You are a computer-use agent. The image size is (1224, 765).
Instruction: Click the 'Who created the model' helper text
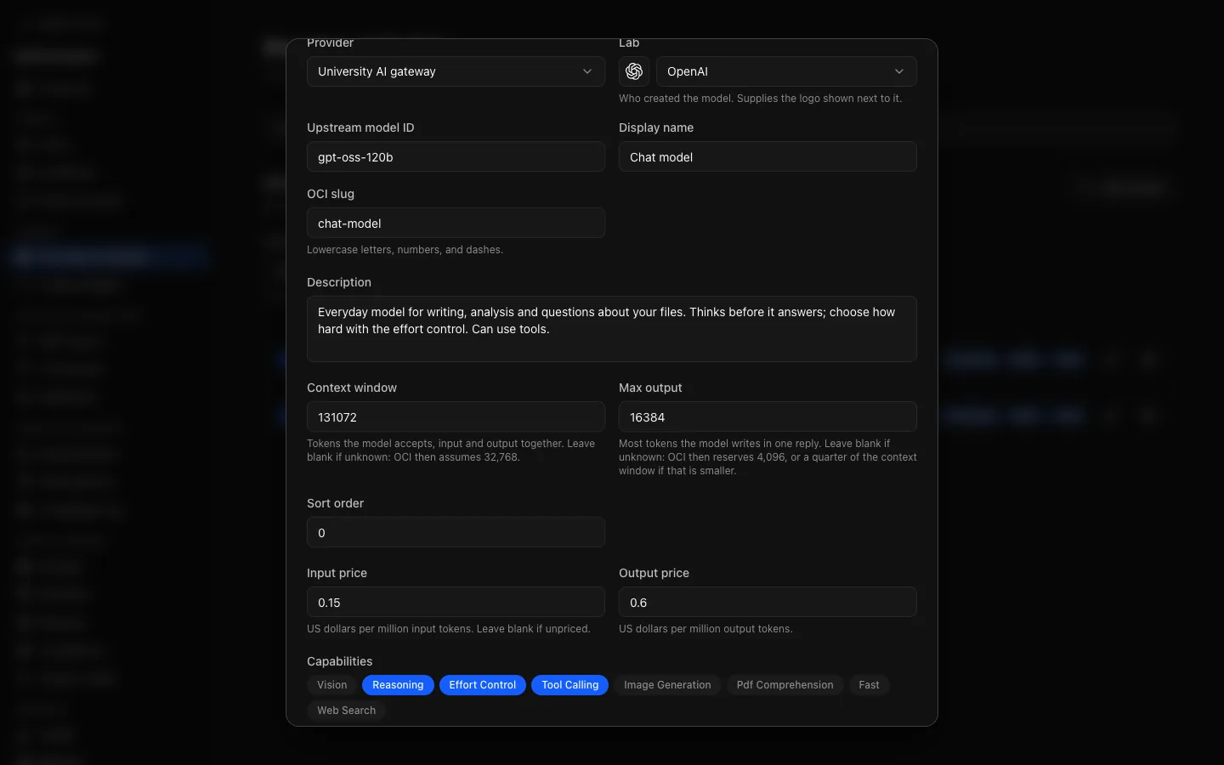tap(760, 99)
